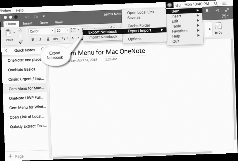
Task: Switch to the Insert ribbon tab
Action: [x=28, y=23]
